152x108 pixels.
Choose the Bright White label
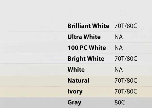[86, 59]
